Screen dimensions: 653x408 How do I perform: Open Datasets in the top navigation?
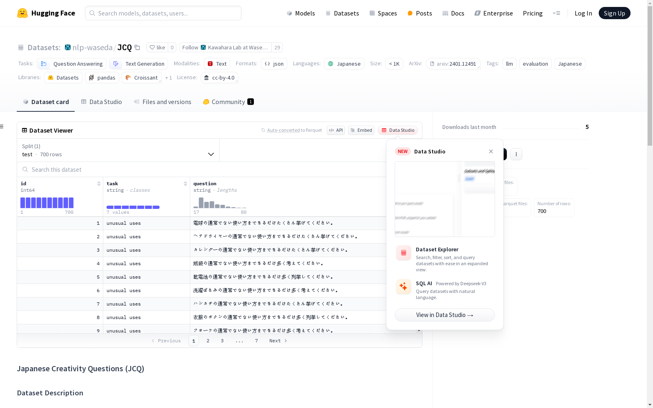342,13
